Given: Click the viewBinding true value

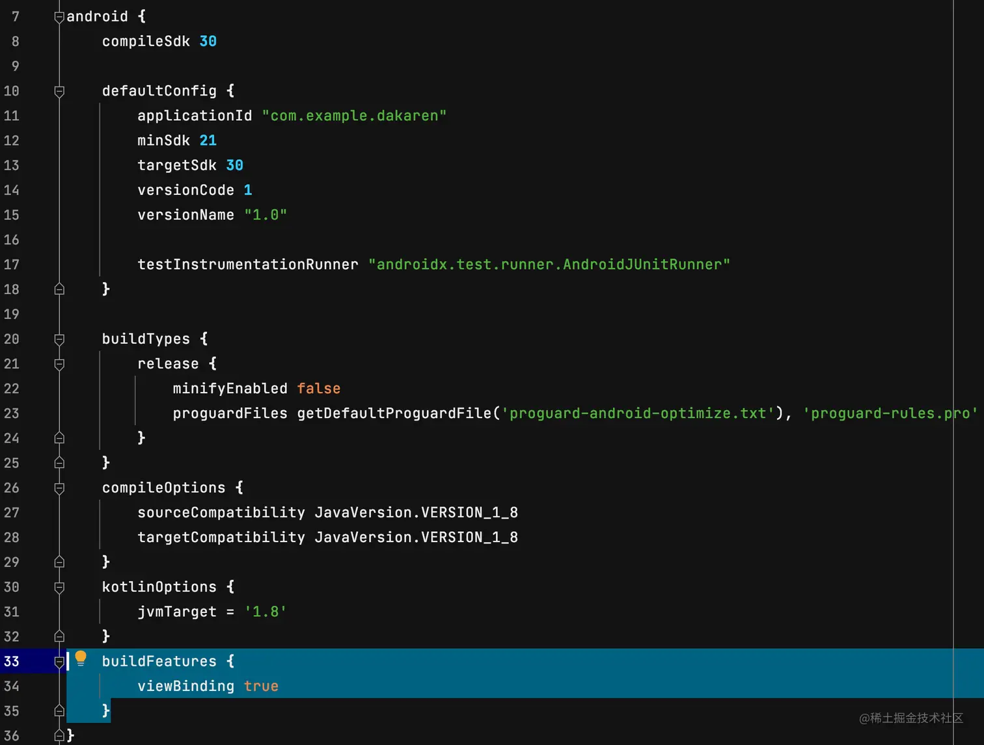Looking at the screenshot, I should 262,686.
